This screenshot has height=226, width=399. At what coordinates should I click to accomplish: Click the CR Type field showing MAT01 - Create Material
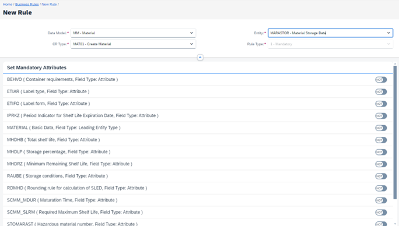tap(134, 44)
